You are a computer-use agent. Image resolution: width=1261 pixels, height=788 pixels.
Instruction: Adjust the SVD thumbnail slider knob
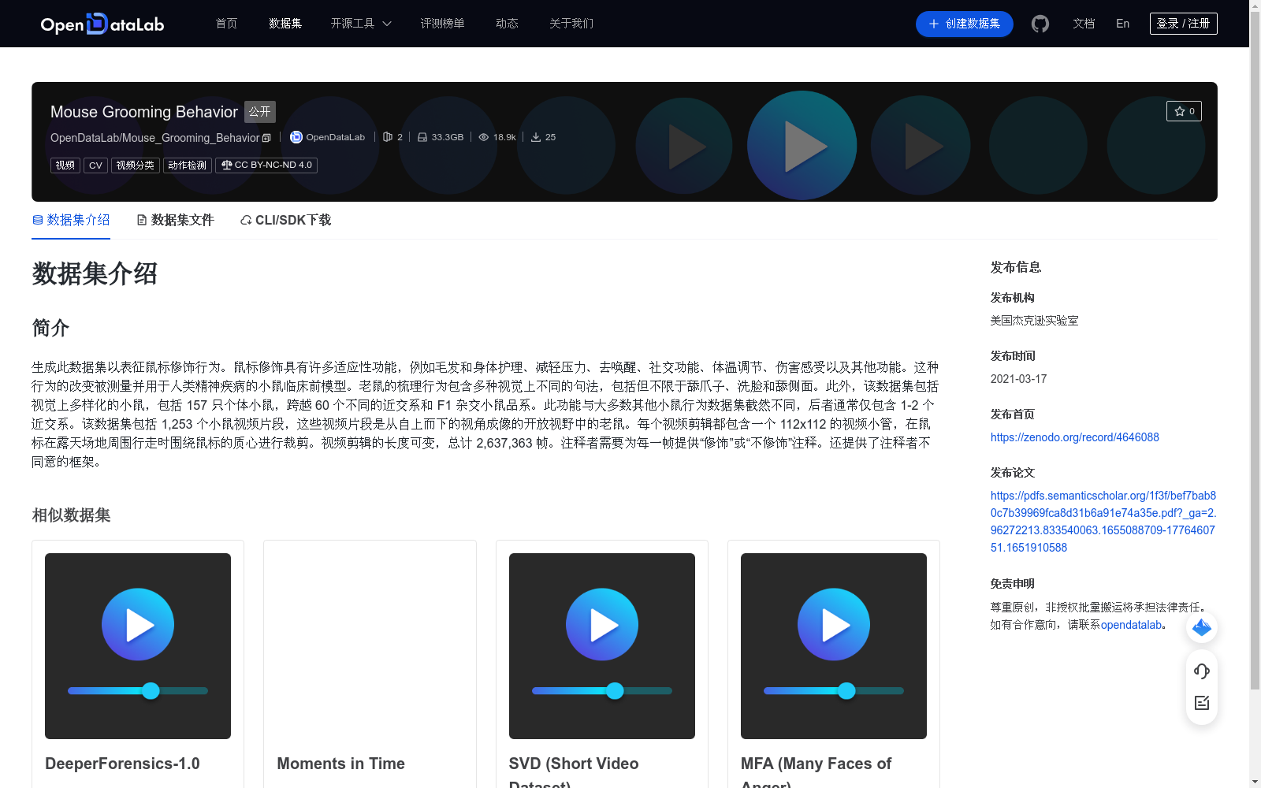coord(615,691)
